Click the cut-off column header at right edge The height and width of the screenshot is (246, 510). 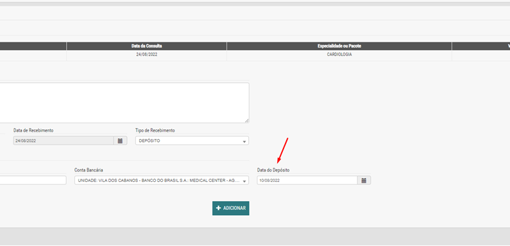point(481,46)
